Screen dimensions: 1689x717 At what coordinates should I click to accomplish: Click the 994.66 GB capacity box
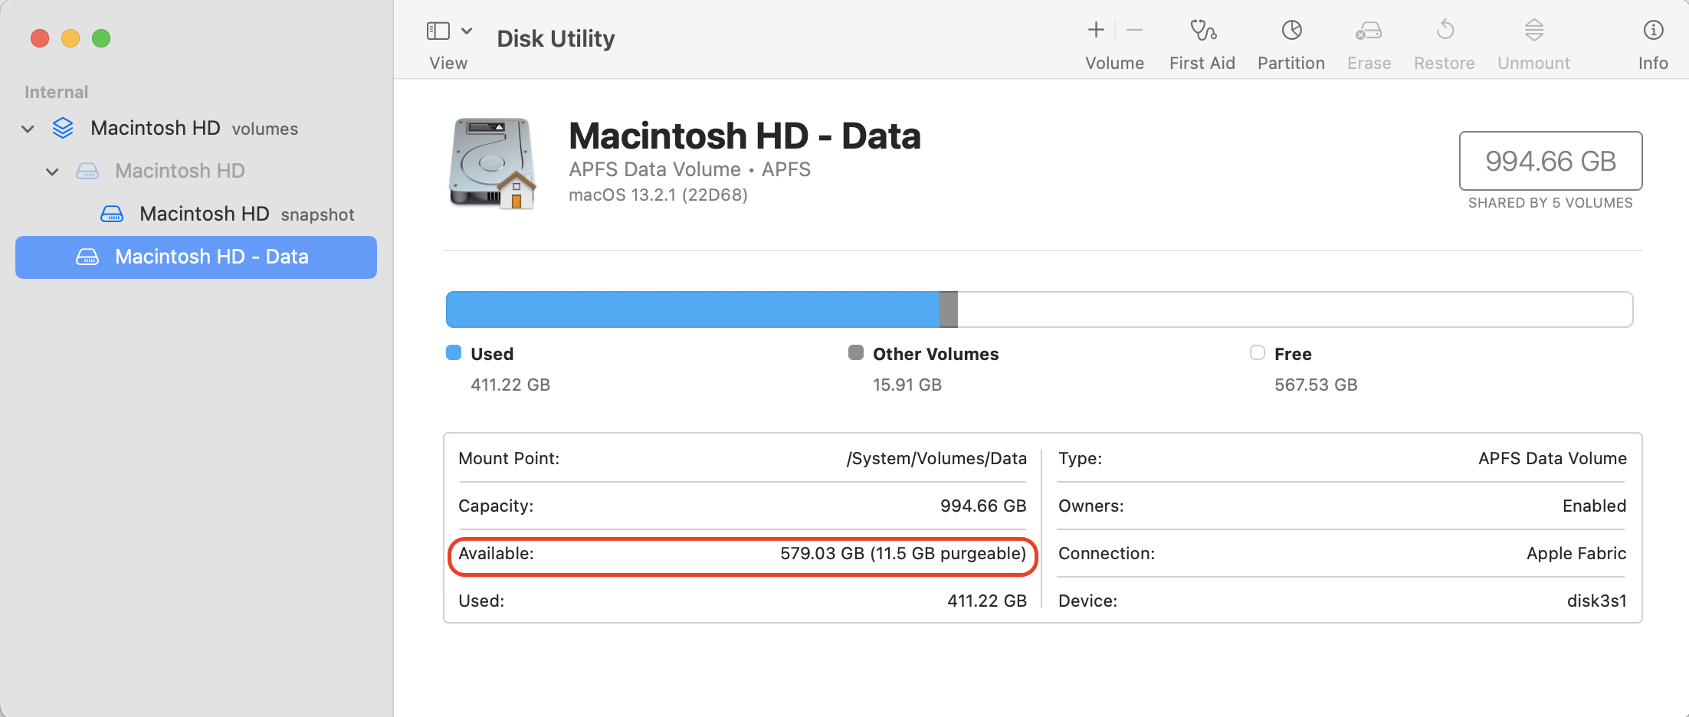tap(1550, 161)
